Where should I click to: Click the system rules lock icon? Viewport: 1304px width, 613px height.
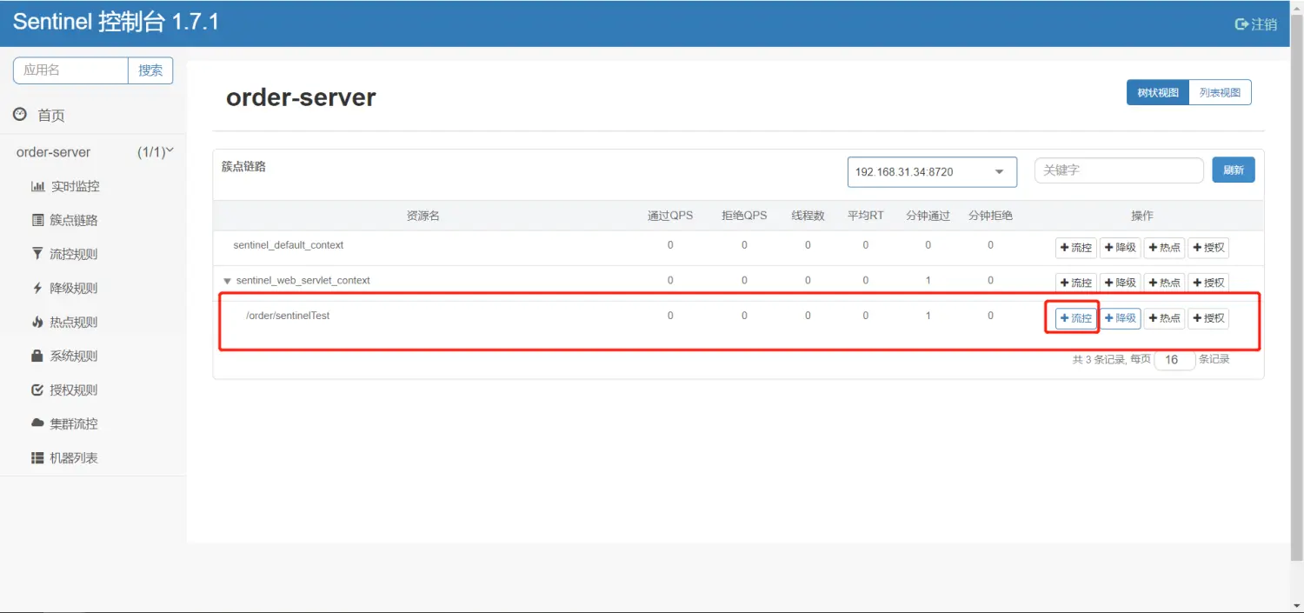tap(37, 356)
